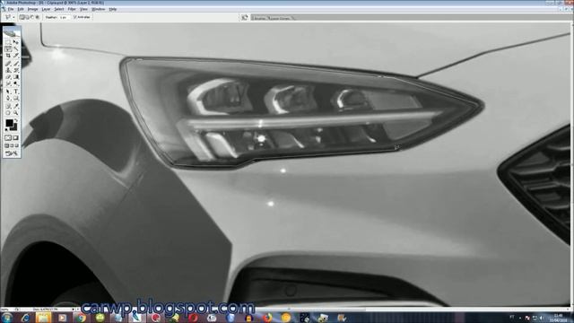
Task: Open the file Explorer folder in taskbar
Action: pyautogui.click(x=43, y=318)
